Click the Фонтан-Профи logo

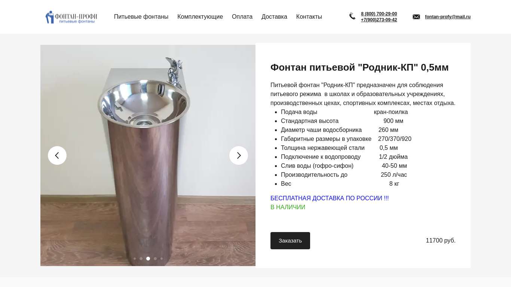[71, 17]
